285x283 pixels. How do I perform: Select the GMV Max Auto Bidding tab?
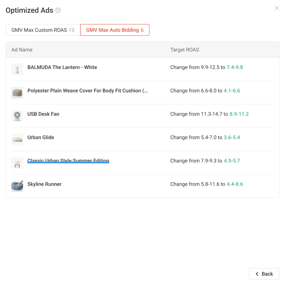click(x=115, y=30)
